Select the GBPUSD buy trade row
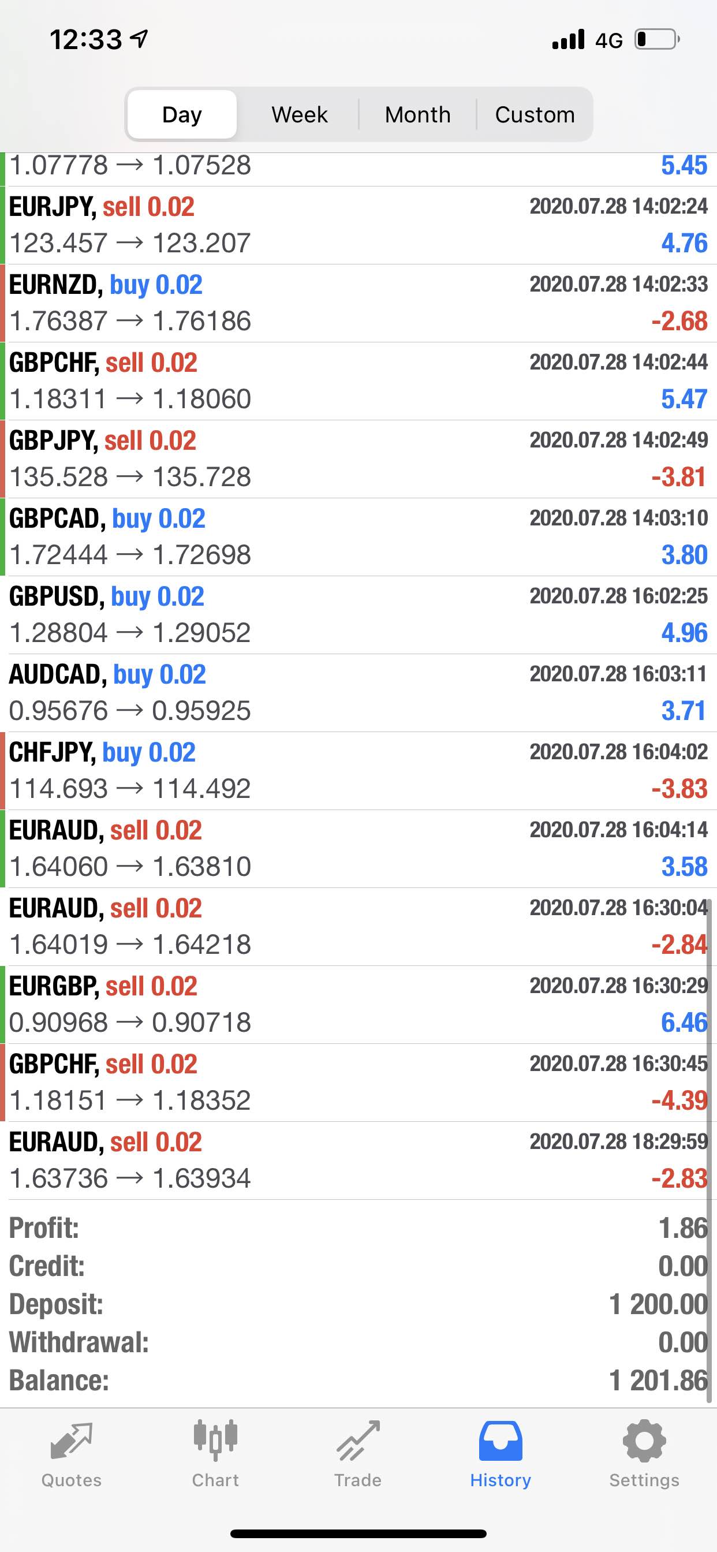The width and height of the screenshot is (717, 1552). click(358, 614)
